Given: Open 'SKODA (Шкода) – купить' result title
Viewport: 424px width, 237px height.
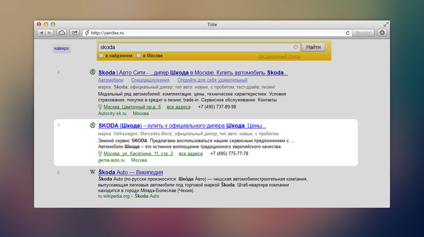Looking at the screenshot, I should click(x=182, y=126).
